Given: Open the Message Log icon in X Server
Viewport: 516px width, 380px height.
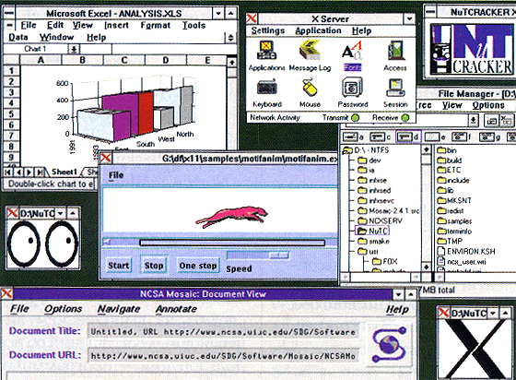Looking at the screenshot, I should click(310, 55).
